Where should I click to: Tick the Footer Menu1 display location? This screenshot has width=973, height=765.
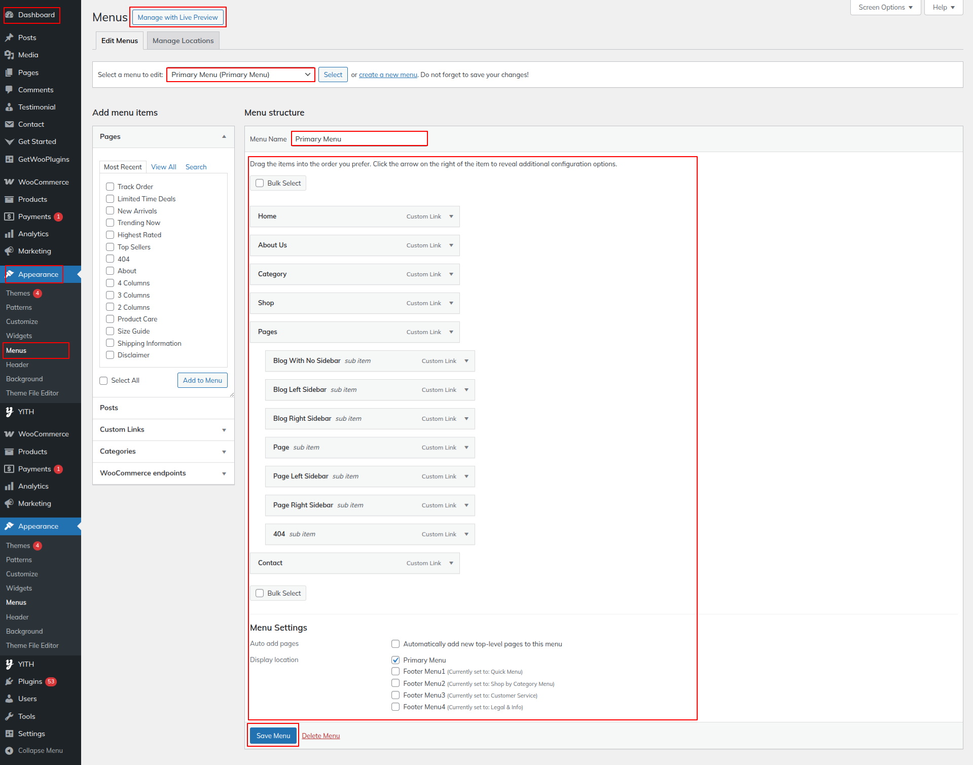[395, 671]
